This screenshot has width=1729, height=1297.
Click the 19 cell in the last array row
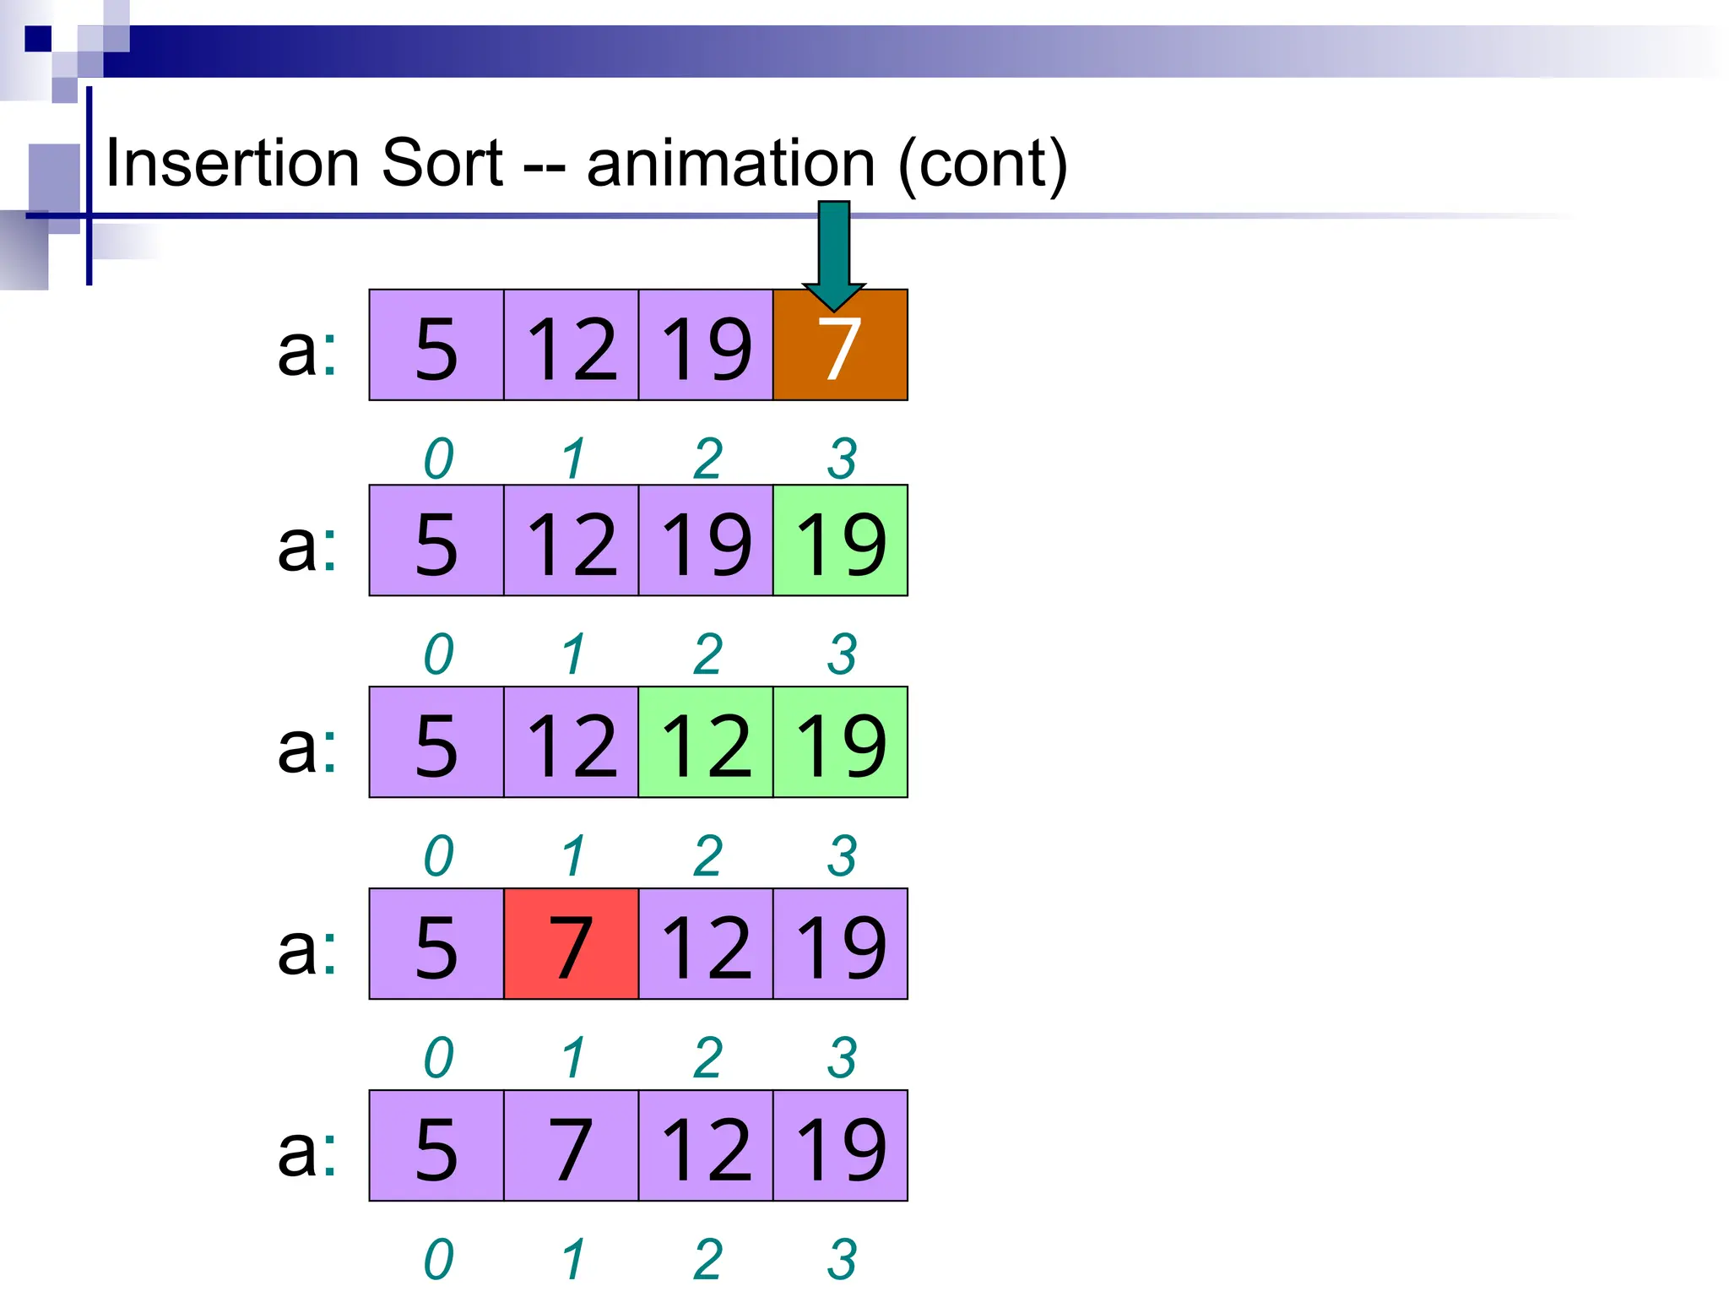point(840,1146)
